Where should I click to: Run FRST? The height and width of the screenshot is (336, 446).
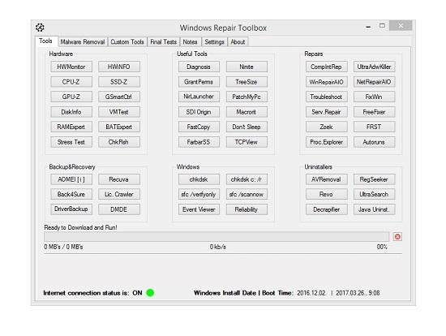[x=375, y=127]
